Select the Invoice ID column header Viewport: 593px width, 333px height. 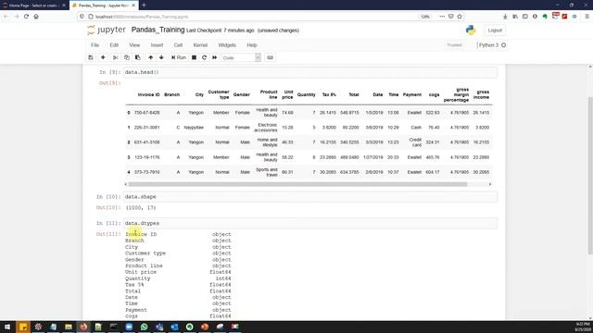tap(148, 94)
